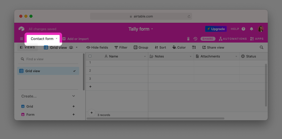Open the base history icon
This screenshot has width=282, height=139.
click(x=195, y=39)
